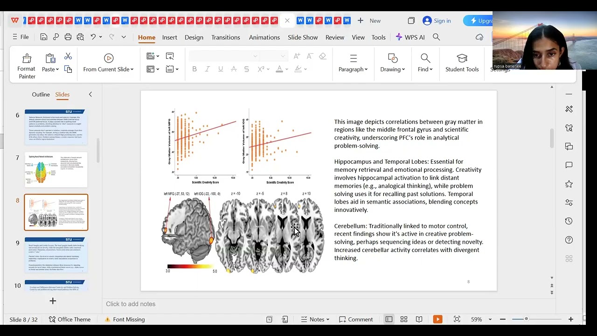
Task: Expand the Drawing dropdown
Action: [x=393, y=63]
